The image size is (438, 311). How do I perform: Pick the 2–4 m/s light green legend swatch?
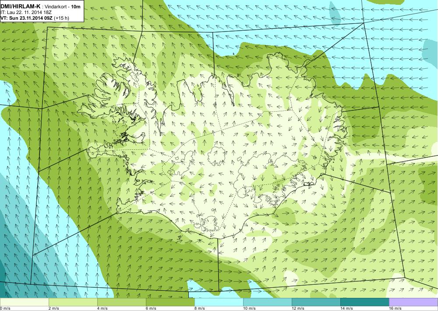coord(73,302)
